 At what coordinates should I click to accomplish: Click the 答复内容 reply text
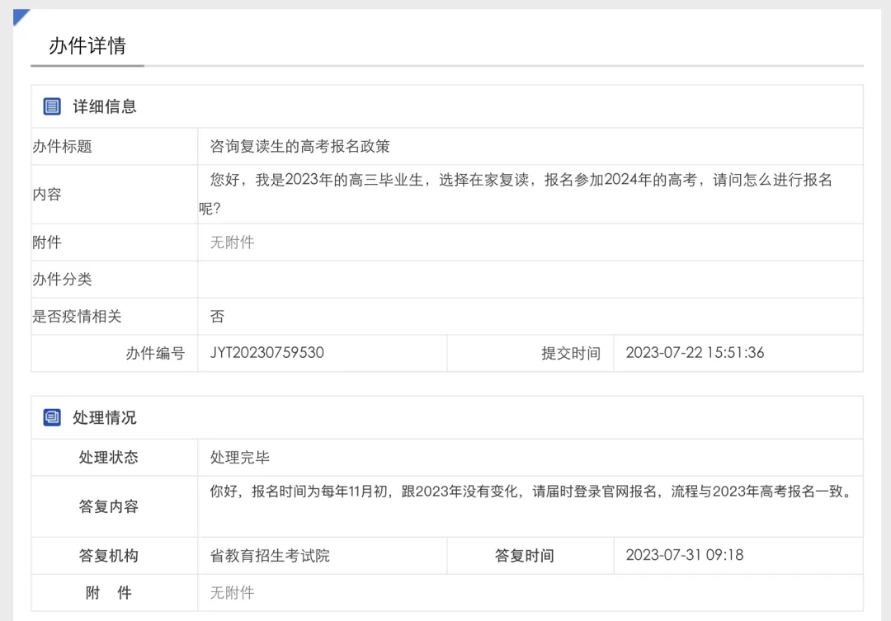pyautogui.click(x=530, y=492)
